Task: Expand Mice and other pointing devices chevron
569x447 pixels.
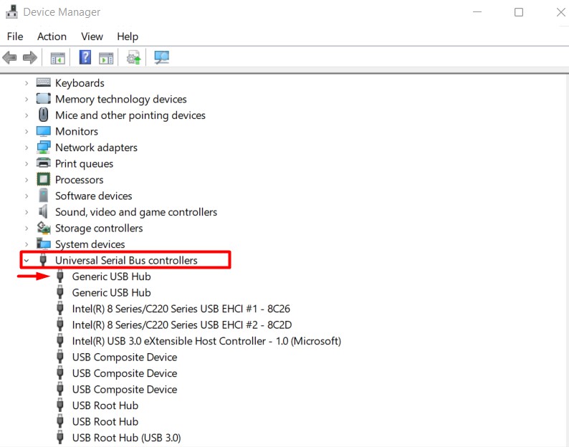Action: 27,115
